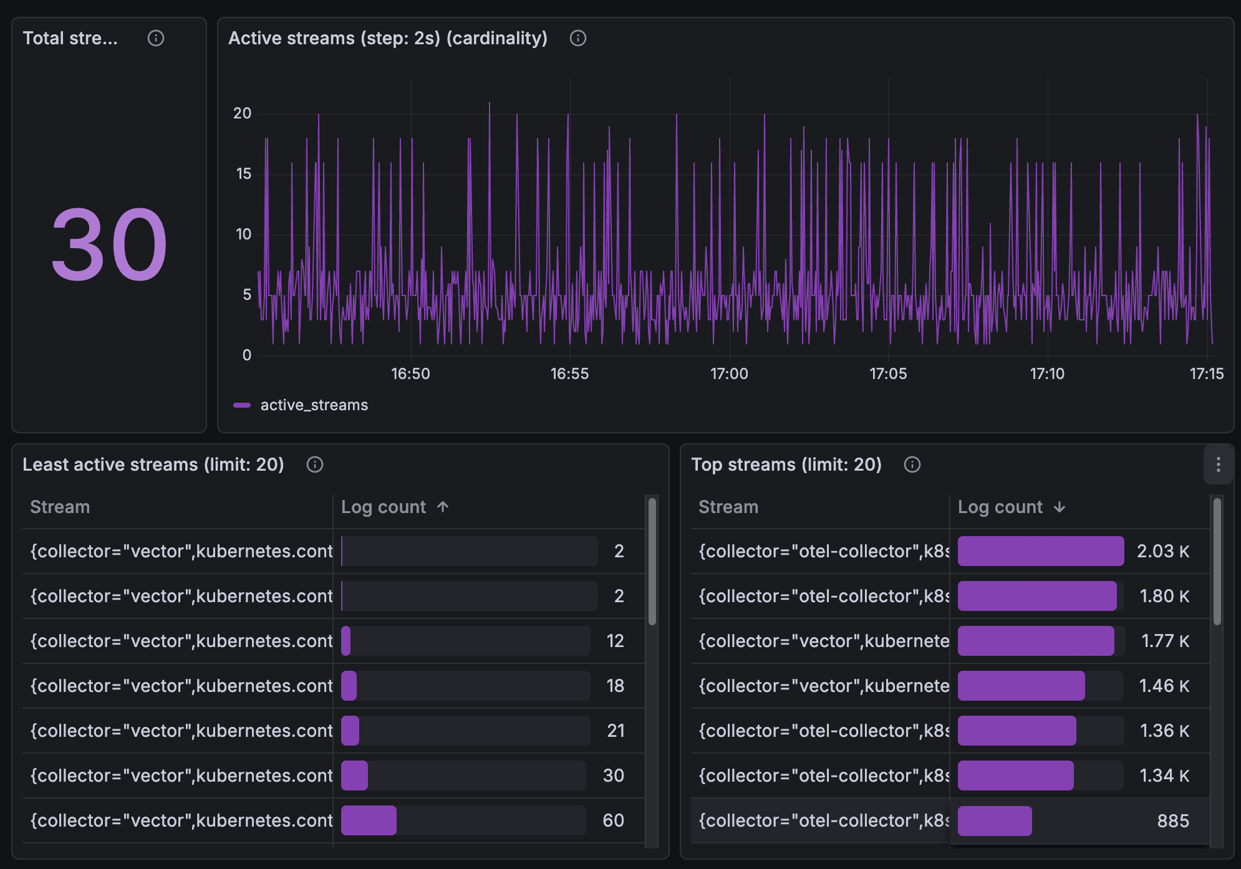
Task: Click purple active_streams legend color swatch
Action: coord(241,405)
